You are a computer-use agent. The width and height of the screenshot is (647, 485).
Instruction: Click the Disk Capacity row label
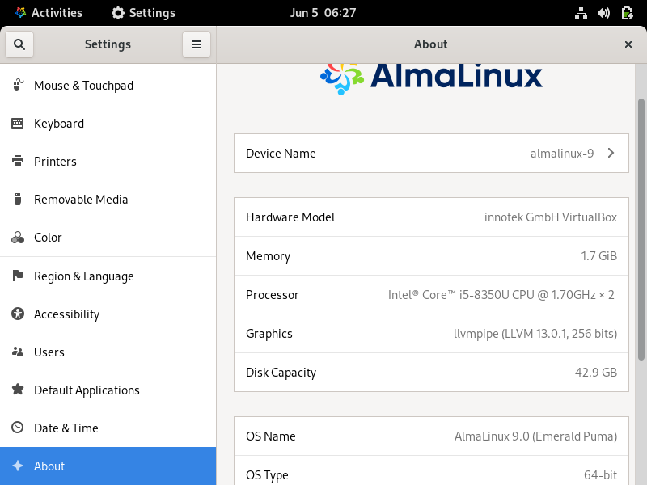pos(281,373)
